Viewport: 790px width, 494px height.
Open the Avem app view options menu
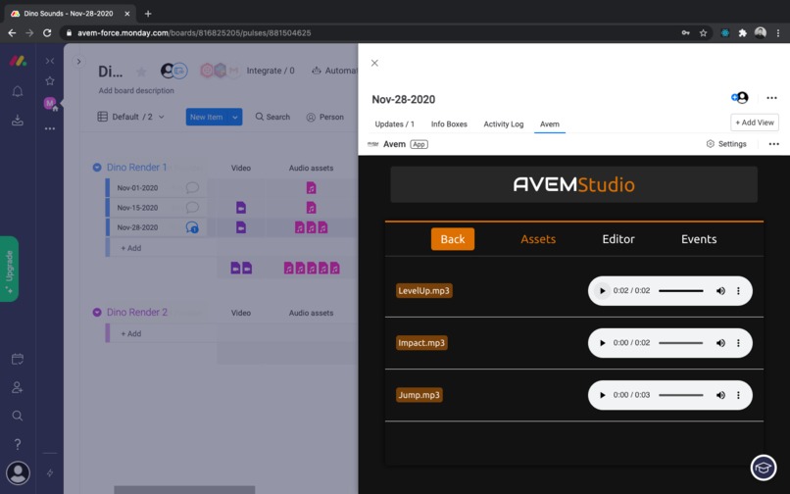[x=774, y=144]
